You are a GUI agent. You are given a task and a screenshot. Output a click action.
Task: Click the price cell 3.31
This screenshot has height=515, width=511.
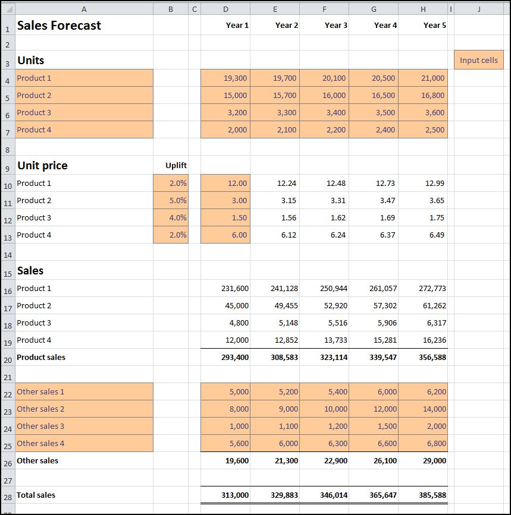[324, 200]
